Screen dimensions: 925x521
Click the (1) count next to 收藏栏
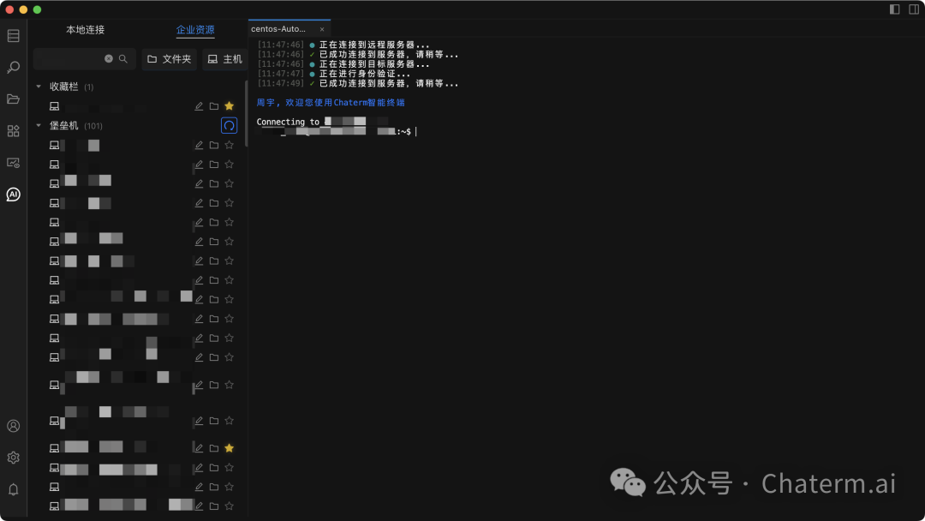88,87
